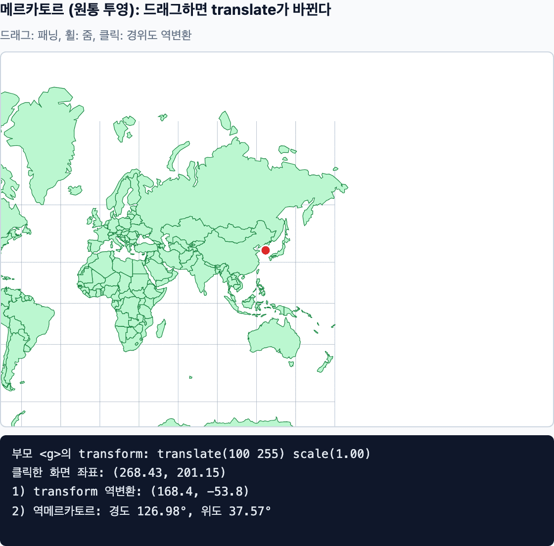Image resolution: width=554 pixels, height=546 pixels.
Task: Click Madagascar island on the map
Action: (x=161, y=328)
